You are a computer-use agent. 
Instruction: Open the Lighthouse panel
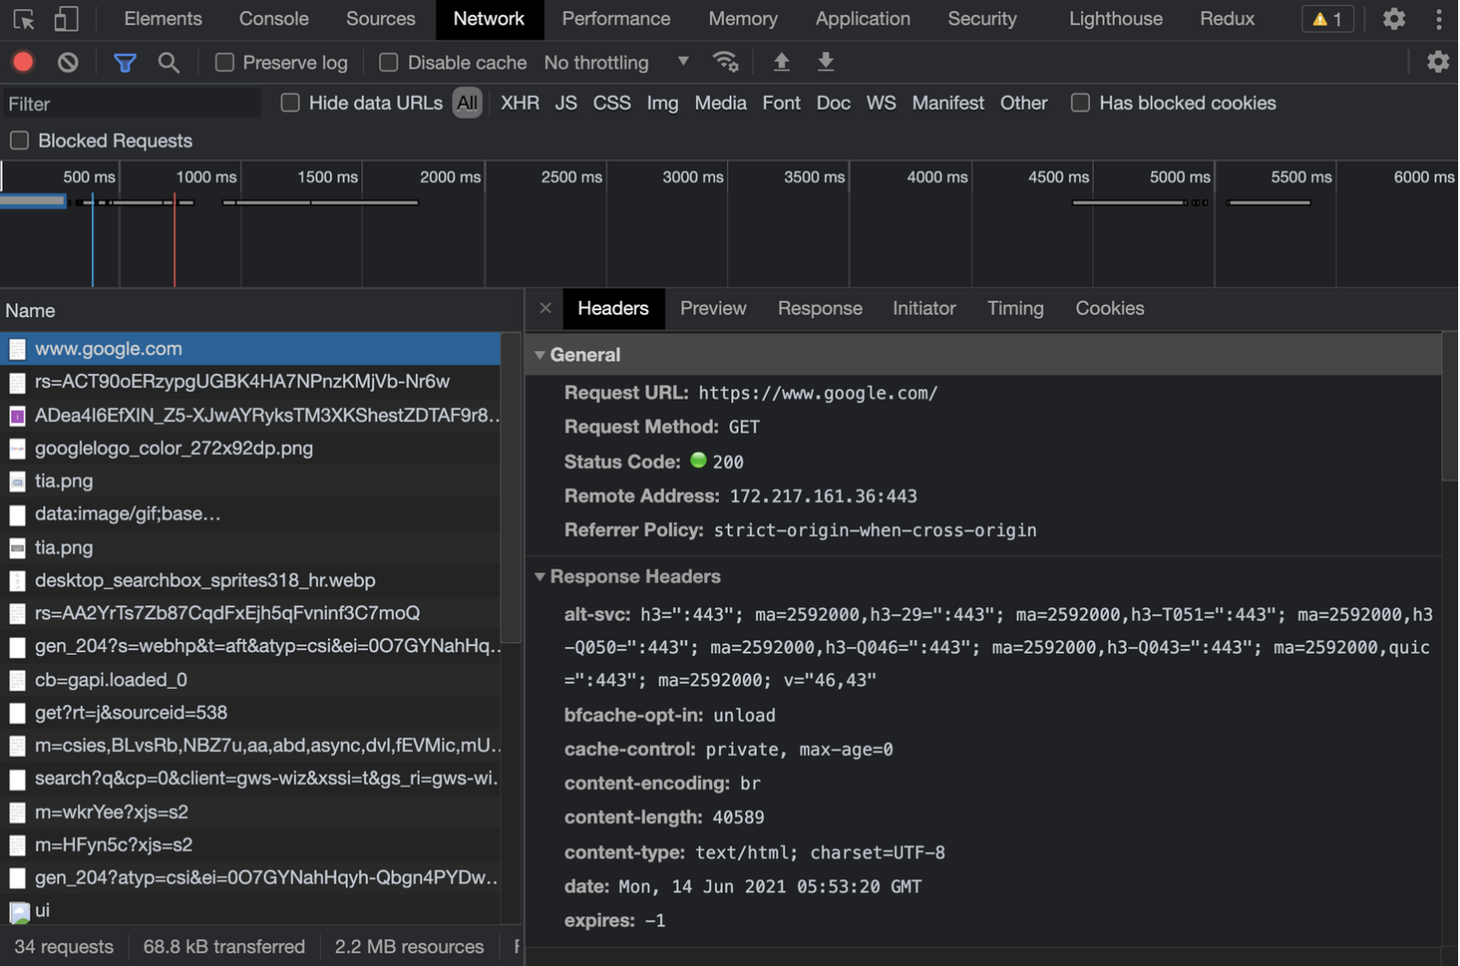(1115, 19)
